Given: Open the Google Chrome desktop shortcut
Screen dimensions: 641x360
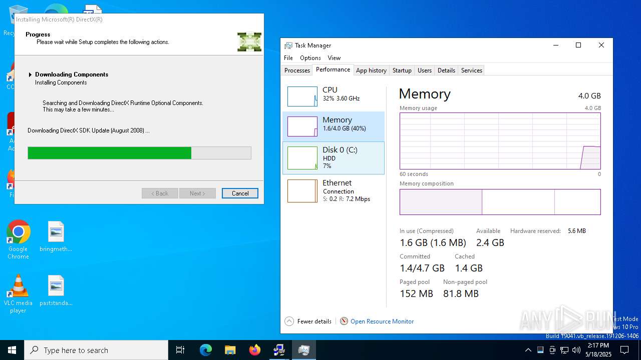Looking at the screenshot, I should tap(18, 239).
